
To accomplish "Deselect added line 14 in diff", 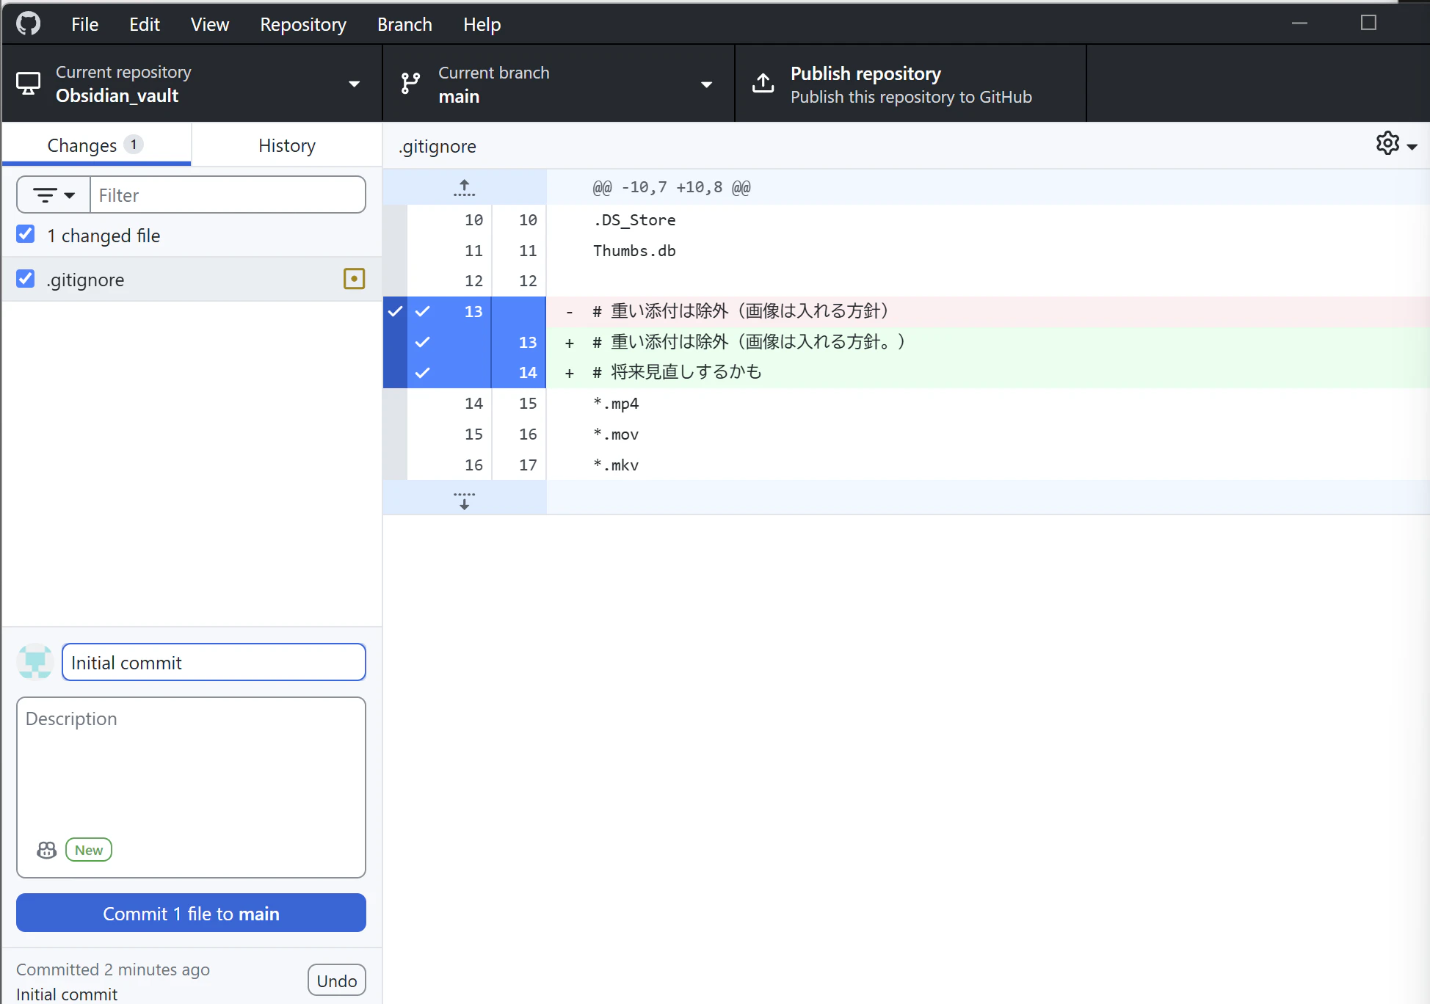I will point(422,373).
